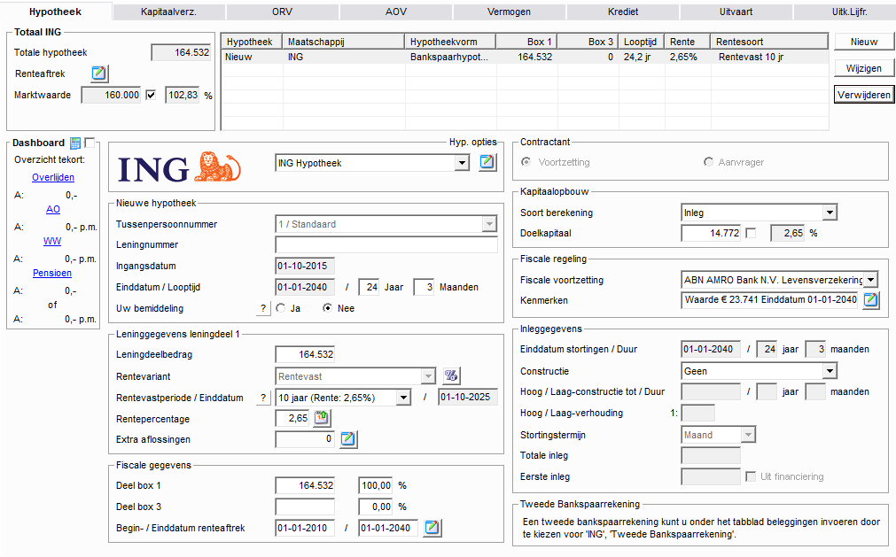Open the Rentevariant dropdown
This screenshot has height=557, width=896.
click(428, 376)
